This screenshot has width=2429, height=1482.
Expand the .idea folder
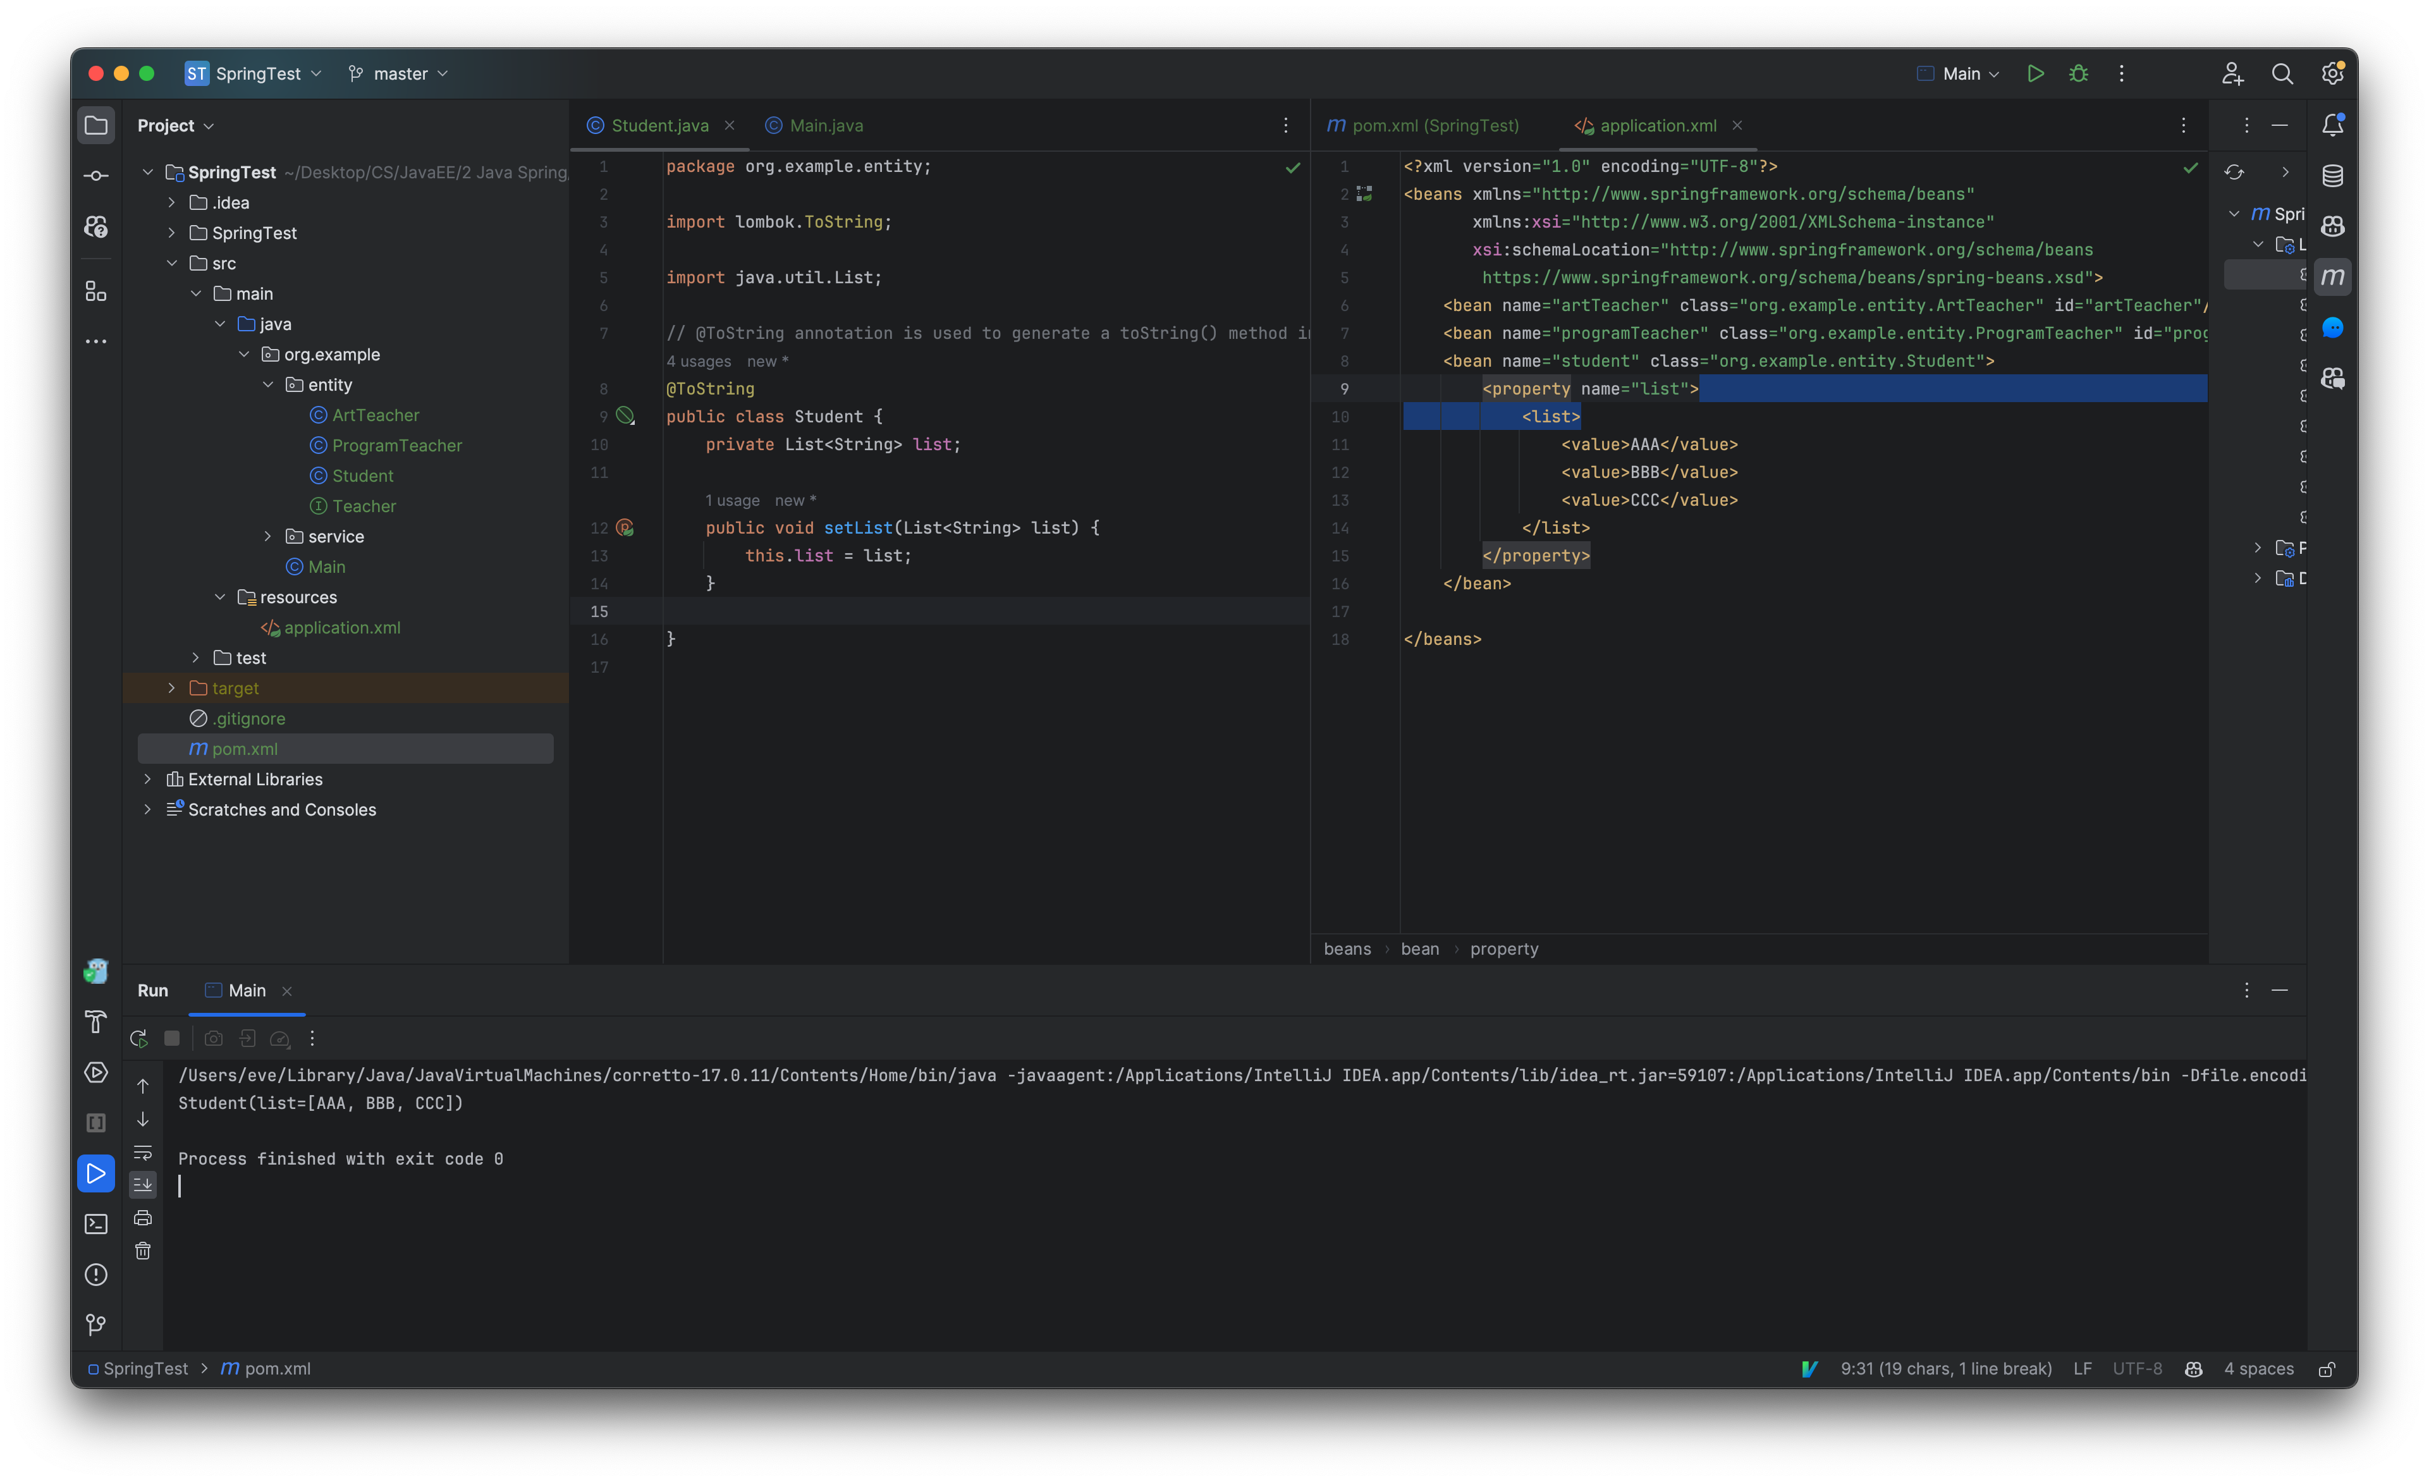tap(171, 203)
